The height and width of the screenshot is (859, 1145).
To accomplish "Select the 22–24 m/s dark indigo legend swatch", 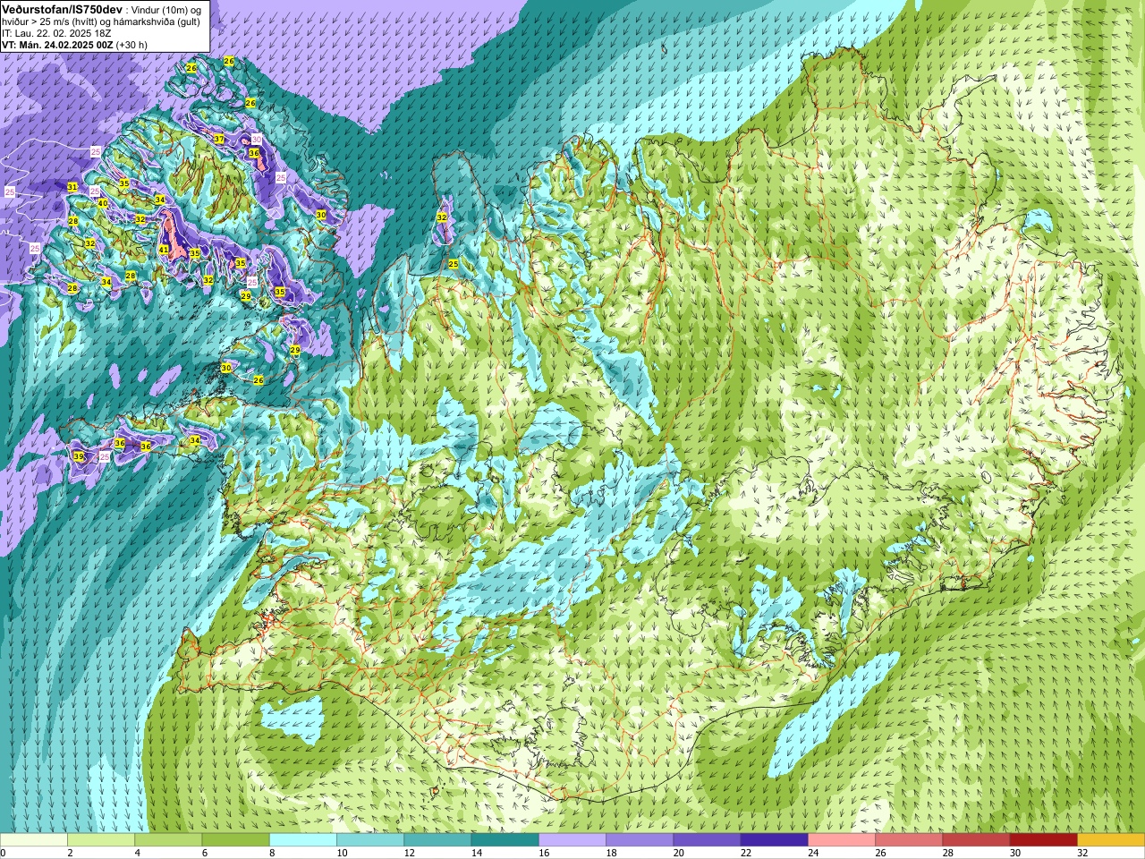I will (x=774, y=840).
